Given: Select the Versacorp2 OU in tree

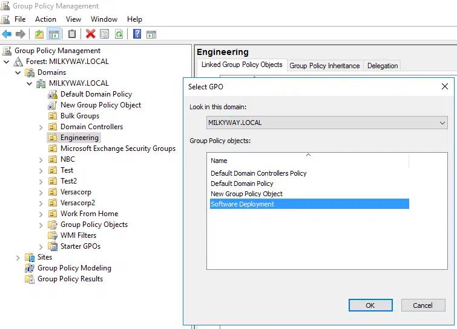Looking at the screenshot, I should point(77,203).
